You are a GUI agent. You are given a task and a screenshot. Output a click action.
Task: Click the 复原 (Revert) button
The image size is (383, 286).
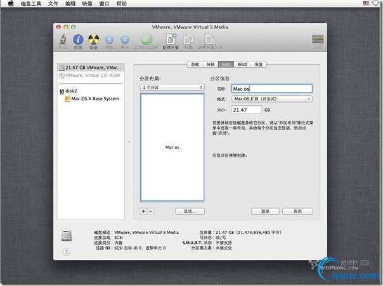[265, 211]
